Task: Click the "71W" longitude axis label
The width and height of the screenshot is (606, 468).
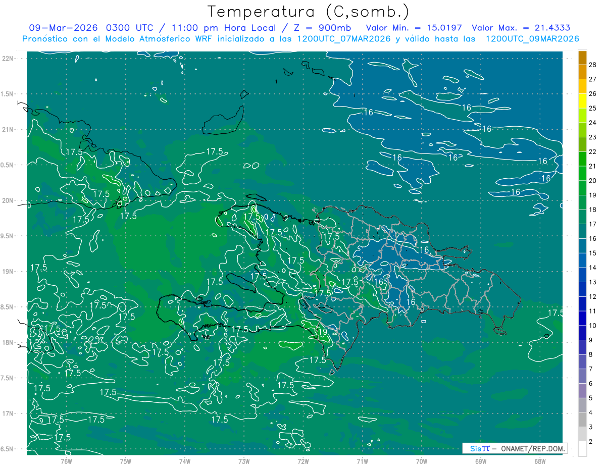Action: 362,461
